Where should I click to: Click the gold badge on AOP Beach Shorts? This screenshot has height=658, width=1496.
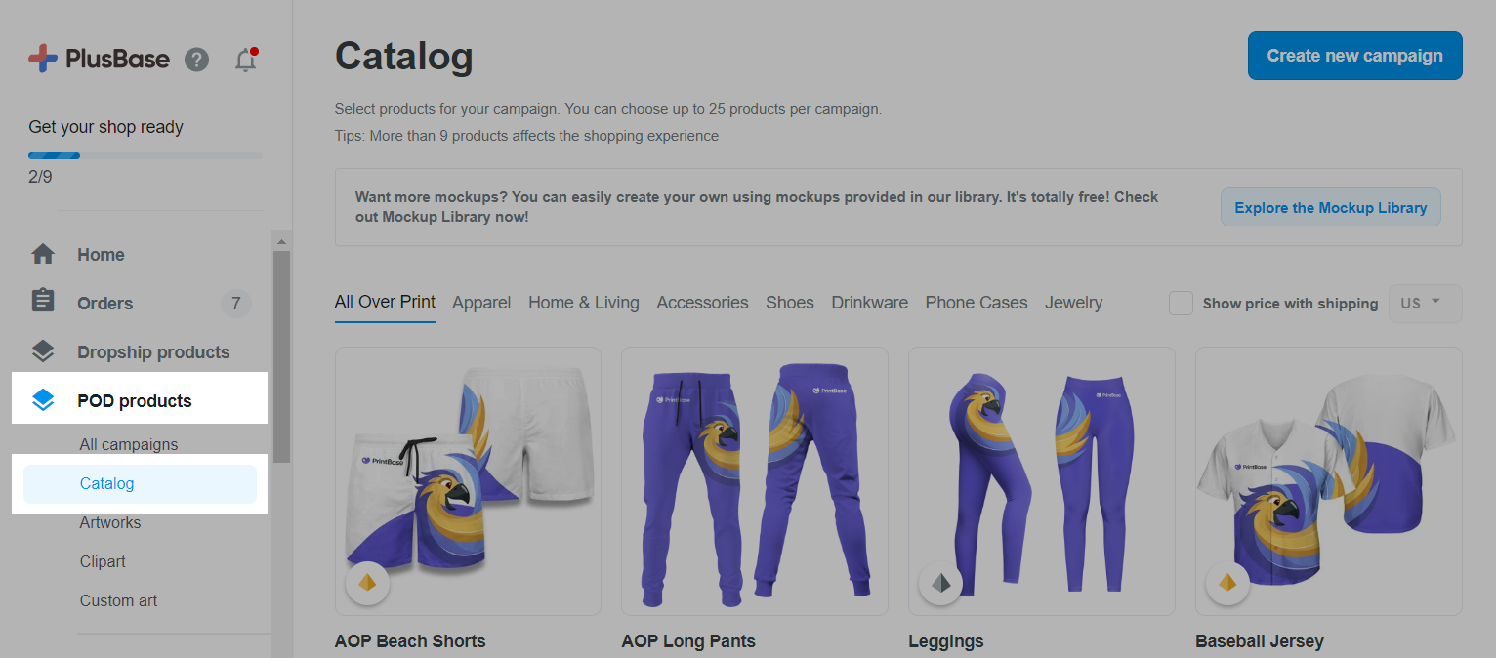click(x=367, y=583)
